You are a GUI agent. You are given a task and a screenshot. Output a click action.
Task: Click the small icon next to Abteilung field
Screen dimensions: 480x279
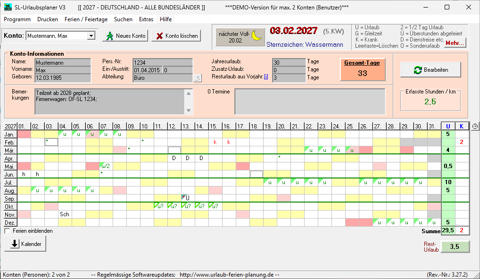(x=198, y=78)
